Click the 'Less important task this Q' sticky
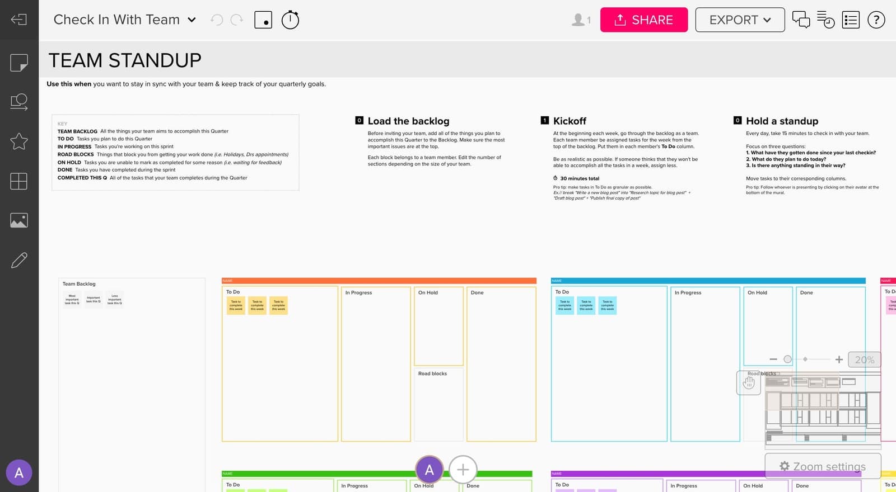This screenshot has height=492, width=896. click(x=115, y=299)
